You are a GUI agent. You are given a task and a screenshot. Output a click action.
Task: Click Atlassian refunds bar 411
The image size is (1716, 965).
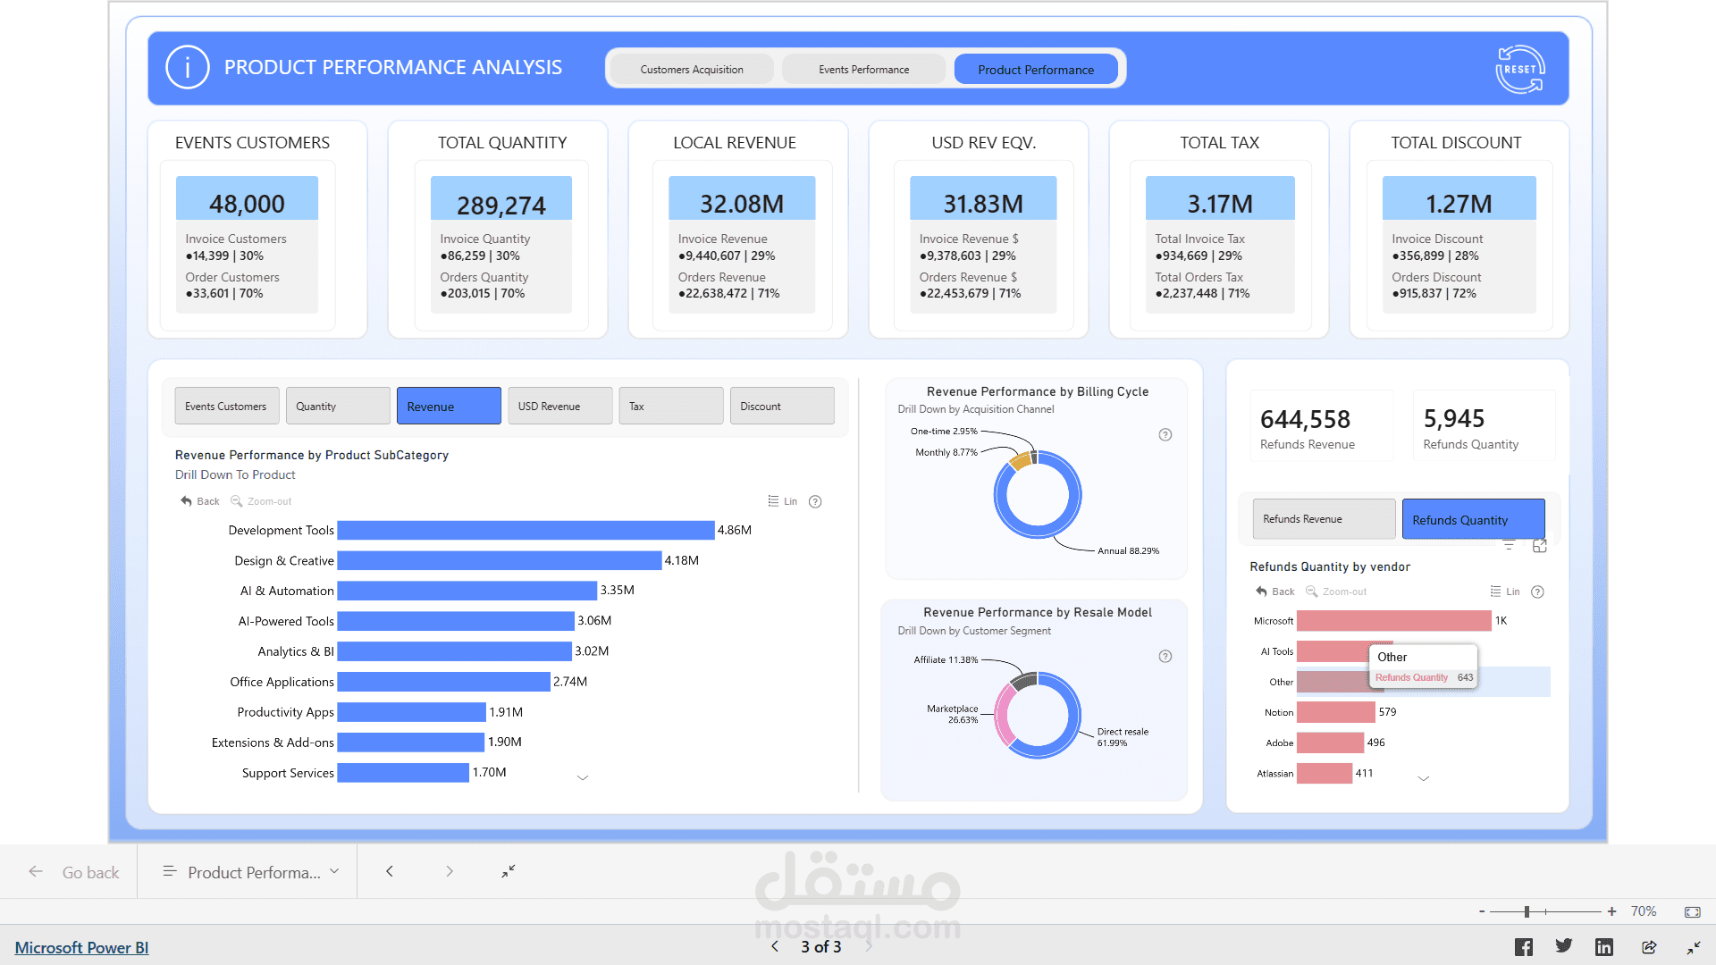point(1325,774)
